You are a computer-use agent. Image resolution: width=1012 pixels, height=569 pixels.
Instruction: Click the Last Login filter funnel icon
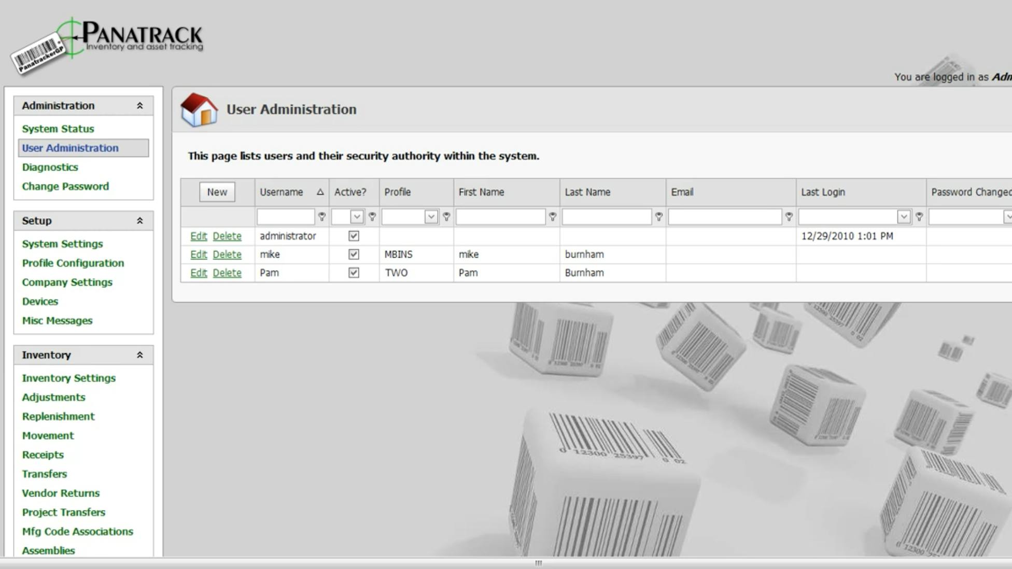[919, 217]
